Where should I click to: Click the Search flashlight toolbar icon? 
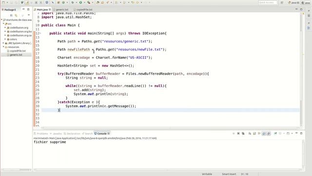pos(108,2)
